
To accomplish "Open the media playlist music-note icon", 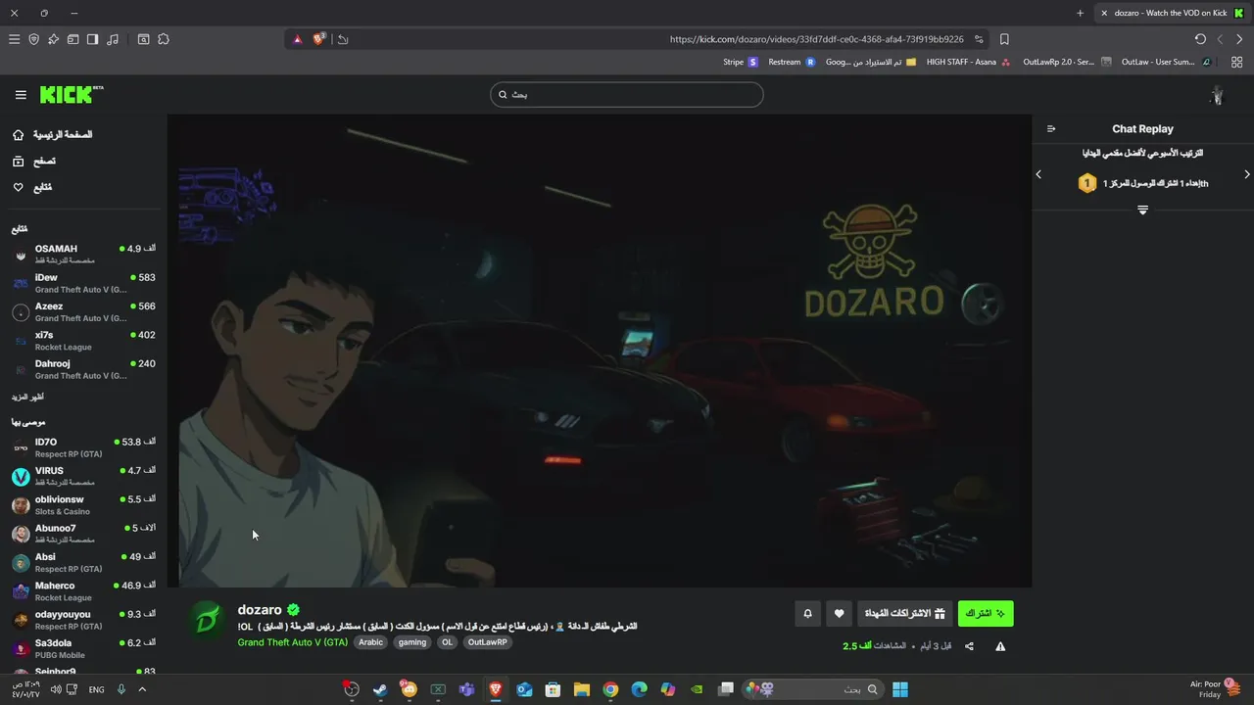I will click(x=113, y=39).
